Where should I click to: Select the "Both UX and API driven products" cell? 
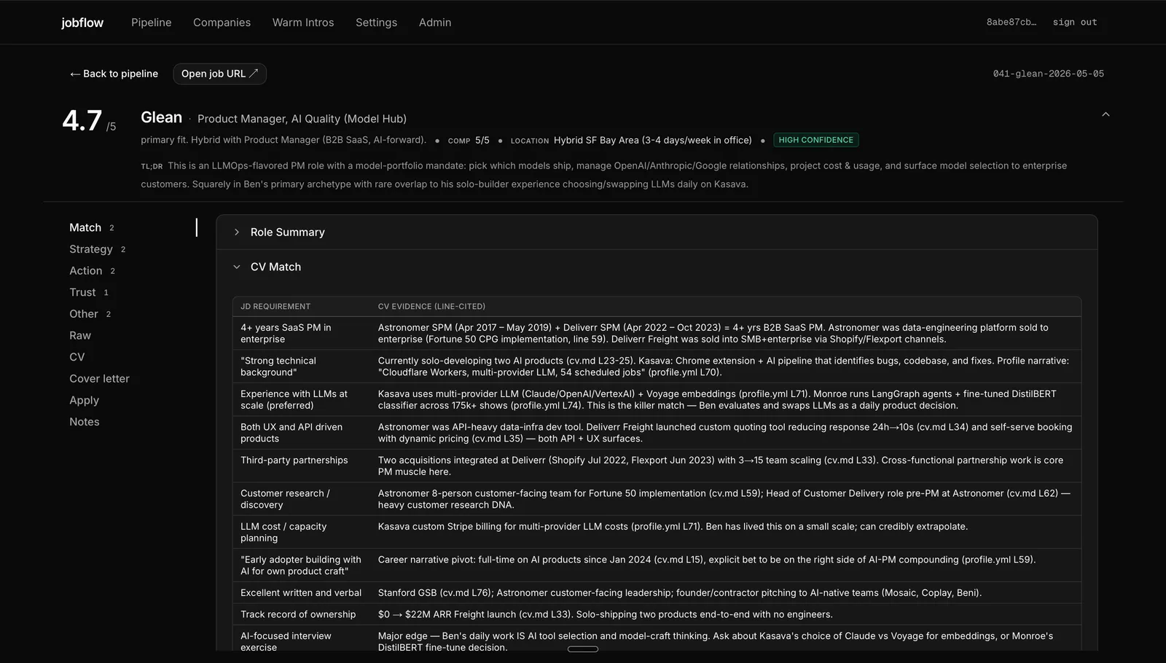click(x=301, y=433)
